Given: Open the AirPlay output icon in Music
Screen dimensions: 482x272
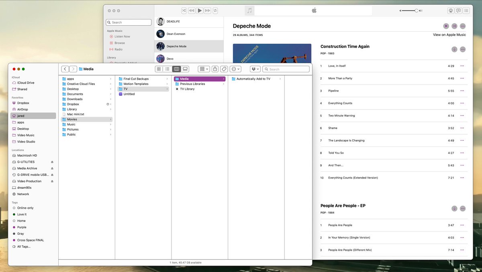Looking at the screenshot, I should coord(451,11).
